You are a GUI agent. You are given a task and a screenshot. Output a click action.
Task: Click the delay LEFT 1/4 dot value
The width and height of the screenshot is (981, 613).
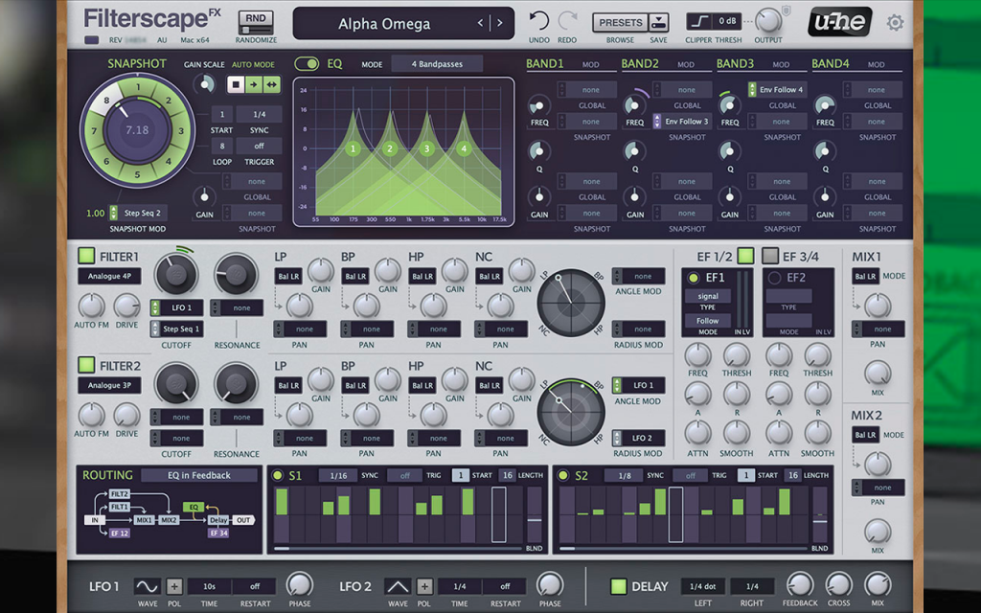tap(702, 586)
